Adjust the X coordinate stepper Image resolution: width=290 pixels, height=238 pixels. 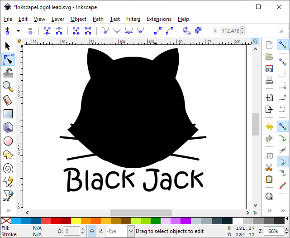242,31
